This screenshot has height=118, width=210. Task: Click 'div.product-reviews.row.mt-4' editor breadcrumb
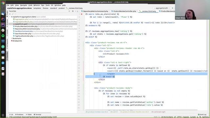click(x=97, y=112)
